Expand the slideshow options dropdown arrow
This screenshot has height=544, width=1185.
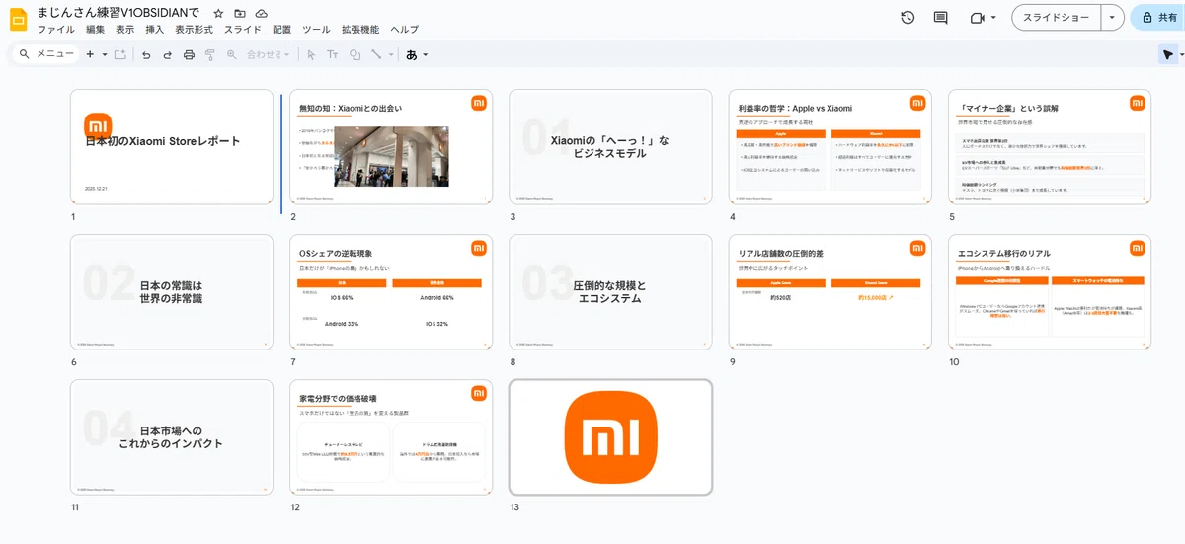tap(1114, 18)
